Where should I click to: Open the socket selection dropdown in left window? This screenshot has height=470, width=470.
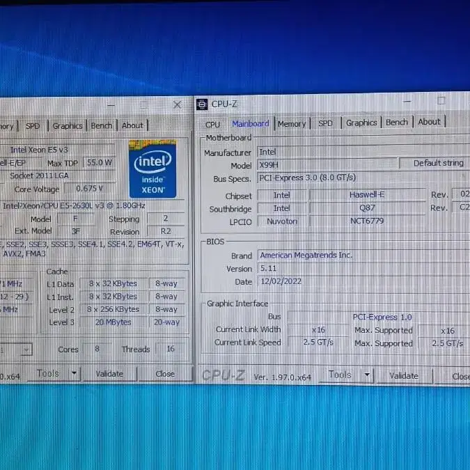15,350
